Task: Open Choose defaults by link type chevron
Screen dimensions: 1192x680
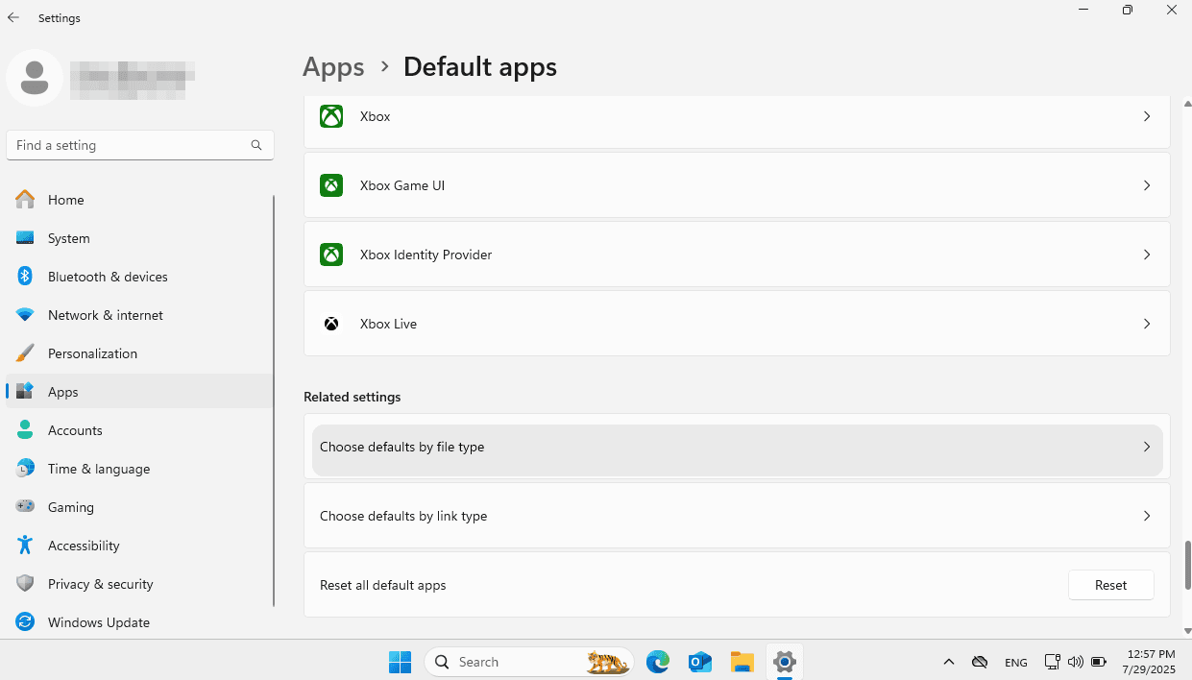Action: [1147, 516]
